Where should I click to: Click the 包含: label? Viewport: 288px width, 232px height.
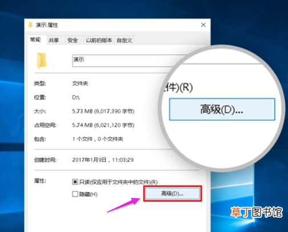(x=40, y=139)
